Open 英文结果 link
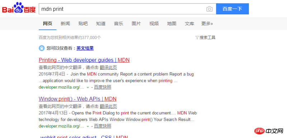 point(85,48)
